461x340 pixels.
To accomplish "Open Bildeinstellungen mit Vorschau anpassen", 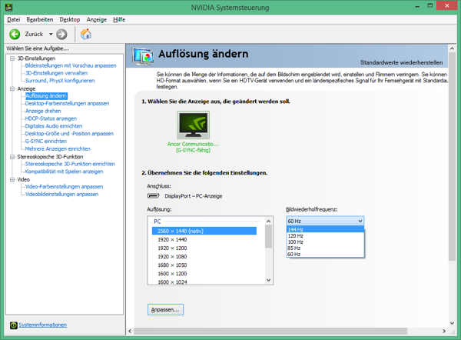I will 71,65.
